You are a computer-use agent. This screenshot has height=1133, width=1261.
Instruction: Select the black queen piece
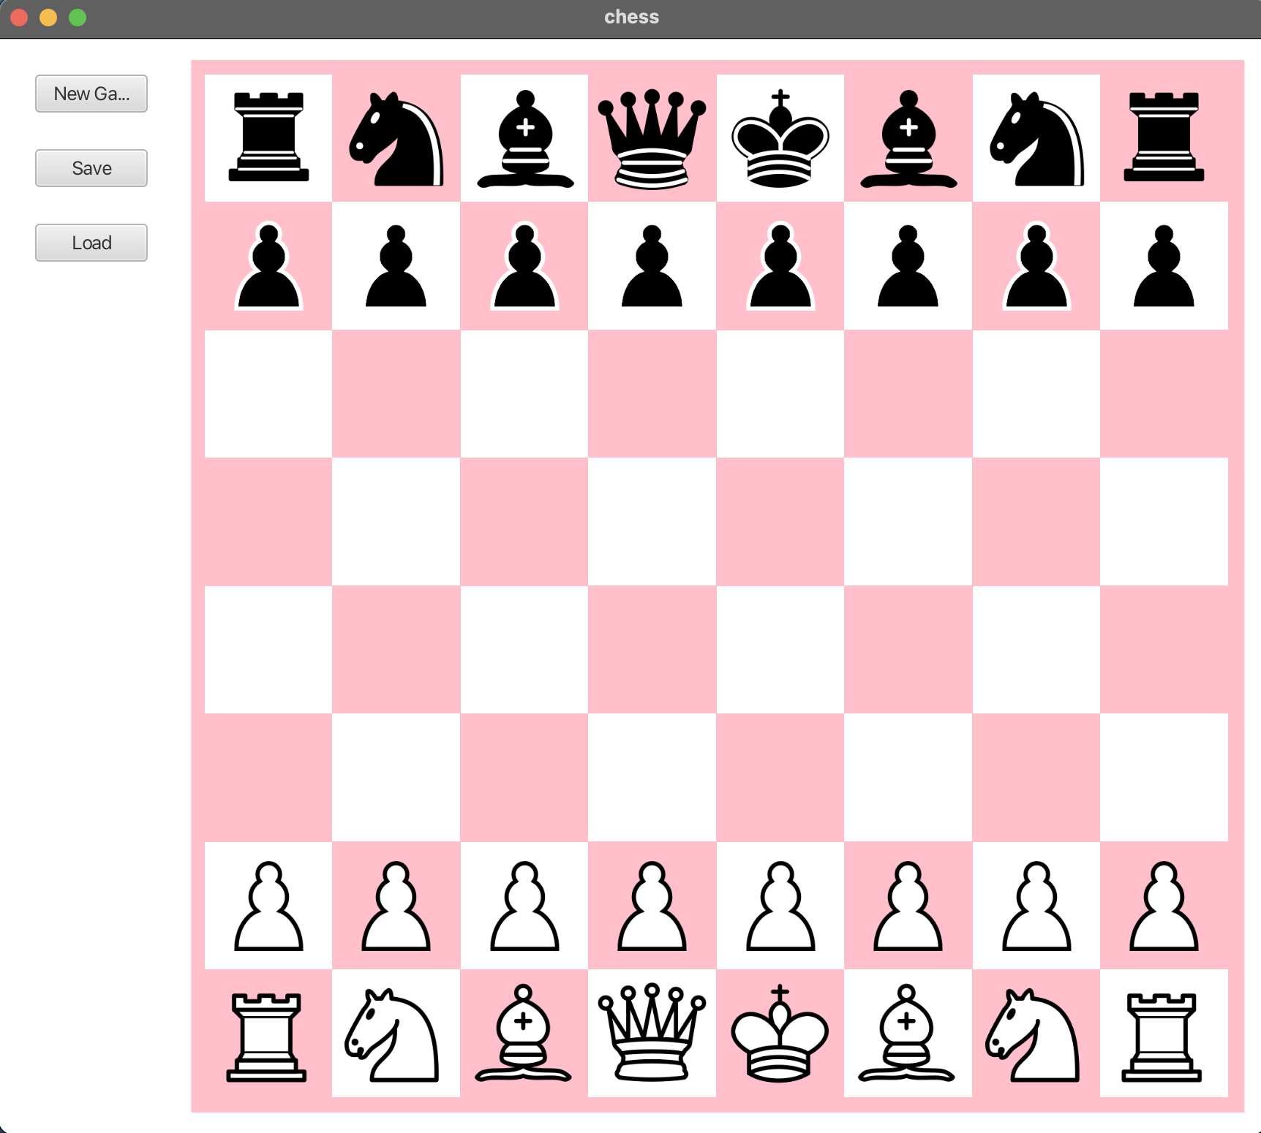tap(652, 138)
